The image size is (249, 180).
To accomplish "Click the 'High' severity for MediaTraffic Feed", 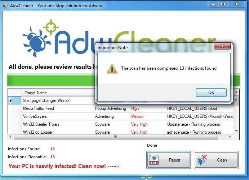I will tap(148, 108).
